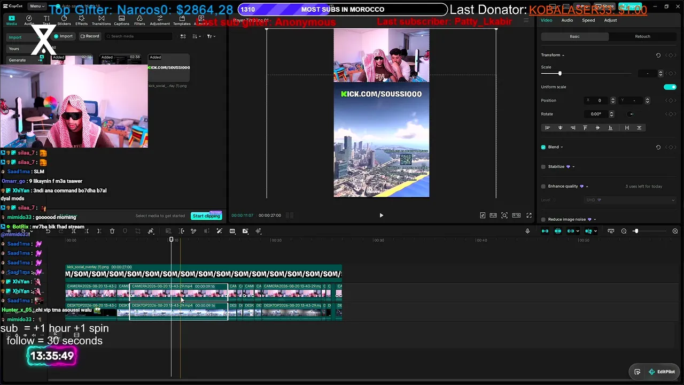Click the crop icon in timeline toolbar
The width and height of the screenshot is (684, 385).
(x=138, y=231)
